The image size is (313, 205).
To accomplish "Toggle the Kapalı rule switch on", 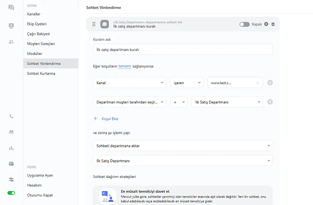I will 244,24.
